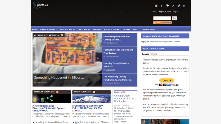Viewport: 221px width, 124px height.
Task: Click By Fred Phillips author text
Action: [x=40, y=82]
